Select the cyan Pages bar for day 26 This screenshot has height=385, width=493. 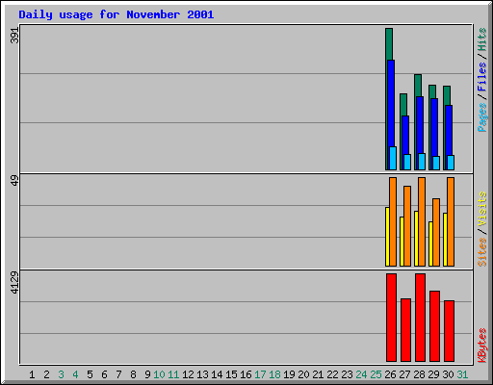click(393, 158)
